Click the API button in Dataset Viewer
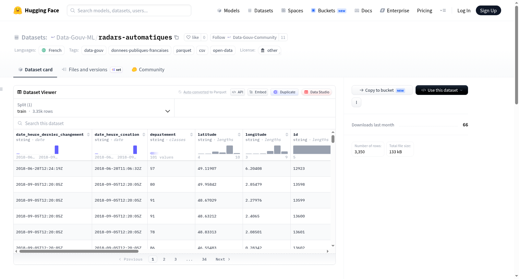This screenshot has height=279, width=519. [x=238, y=92]
